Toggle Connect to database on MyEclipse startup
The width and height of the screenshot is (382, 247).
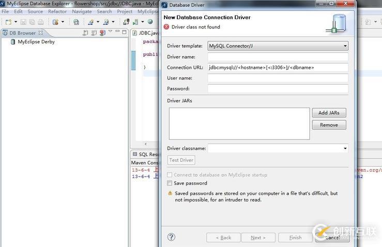point(170,175)
